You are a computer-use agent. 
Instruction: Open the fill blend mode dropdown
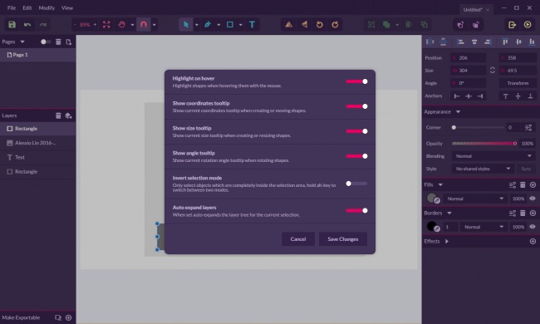[475, 199]
